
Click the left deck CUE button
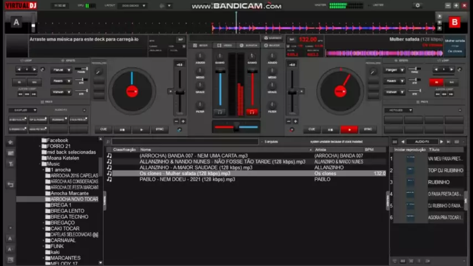pos(103,129)
